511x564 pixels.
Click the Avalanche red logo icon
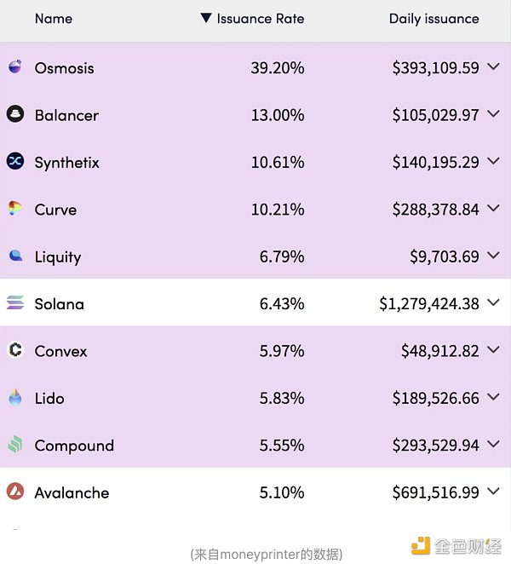pos(15,492)
